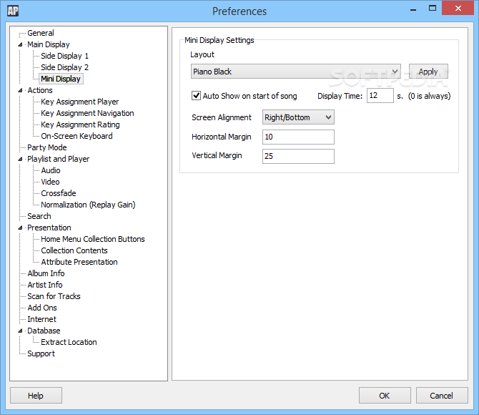This screenshot has height=415, width=479.
Task: Open Home Menu Collection Buttons settings
Action: coord(93,239)
